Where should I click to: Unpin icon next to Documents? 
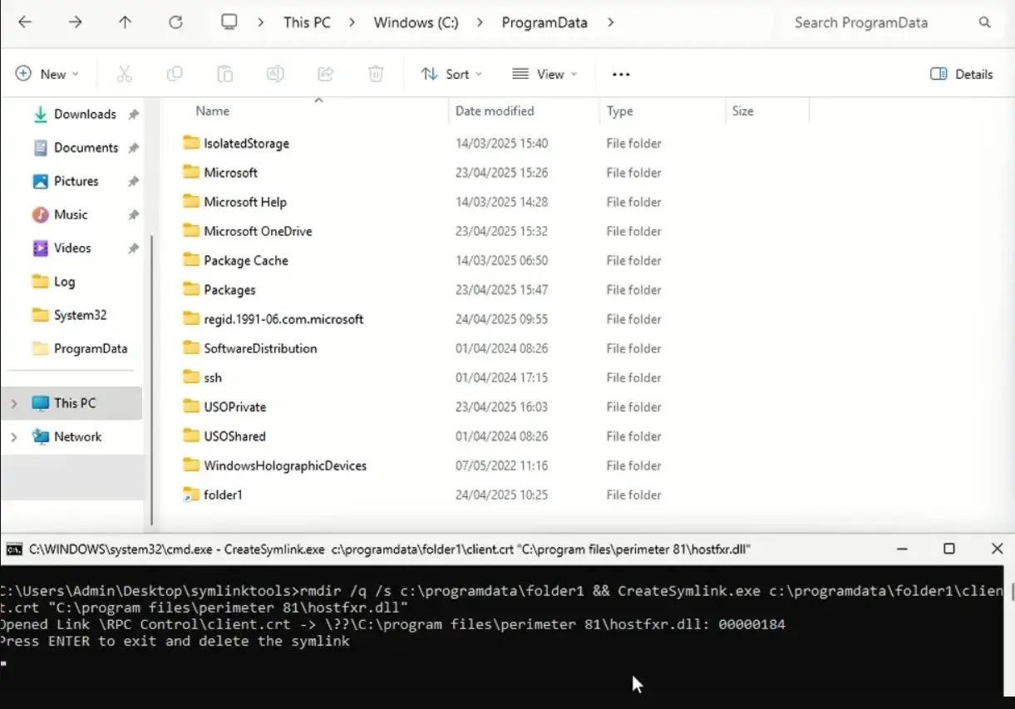click(x=133, y=148)
